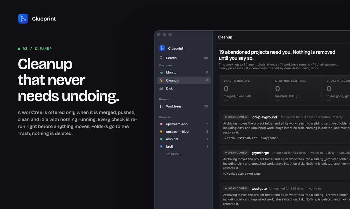The width and height of the screenshot is (350, 209).
Task: Select the ambipal project
Action: pyautogui.click(x=184, y=139)
